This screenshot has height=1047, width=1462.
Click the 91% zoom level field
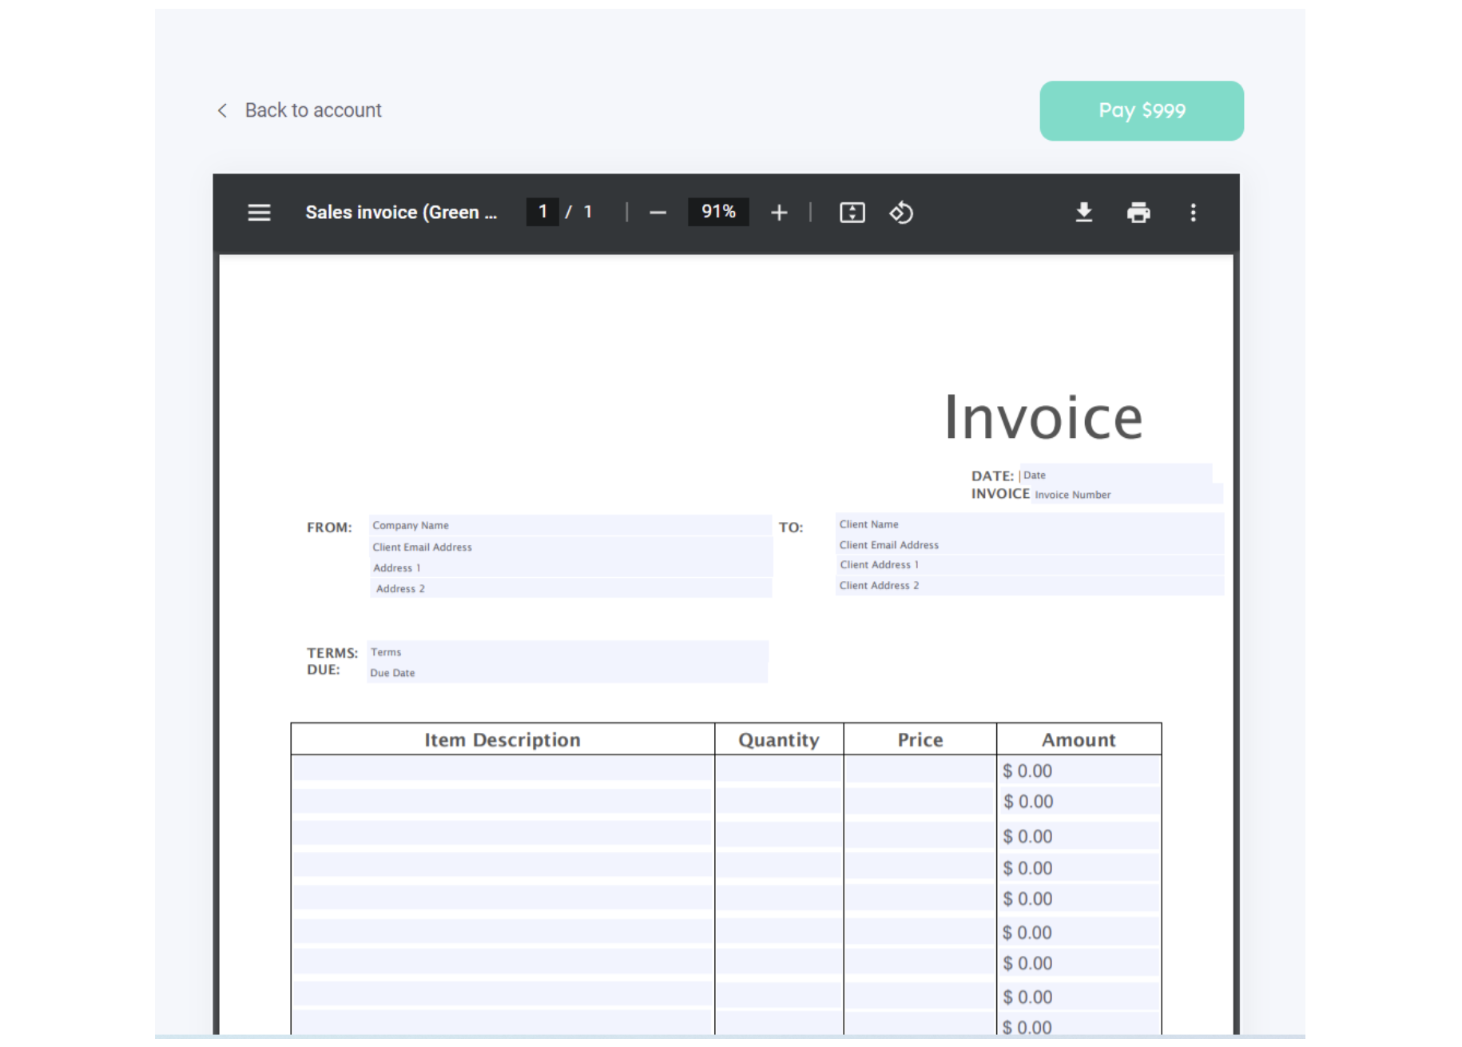(717, 212)
